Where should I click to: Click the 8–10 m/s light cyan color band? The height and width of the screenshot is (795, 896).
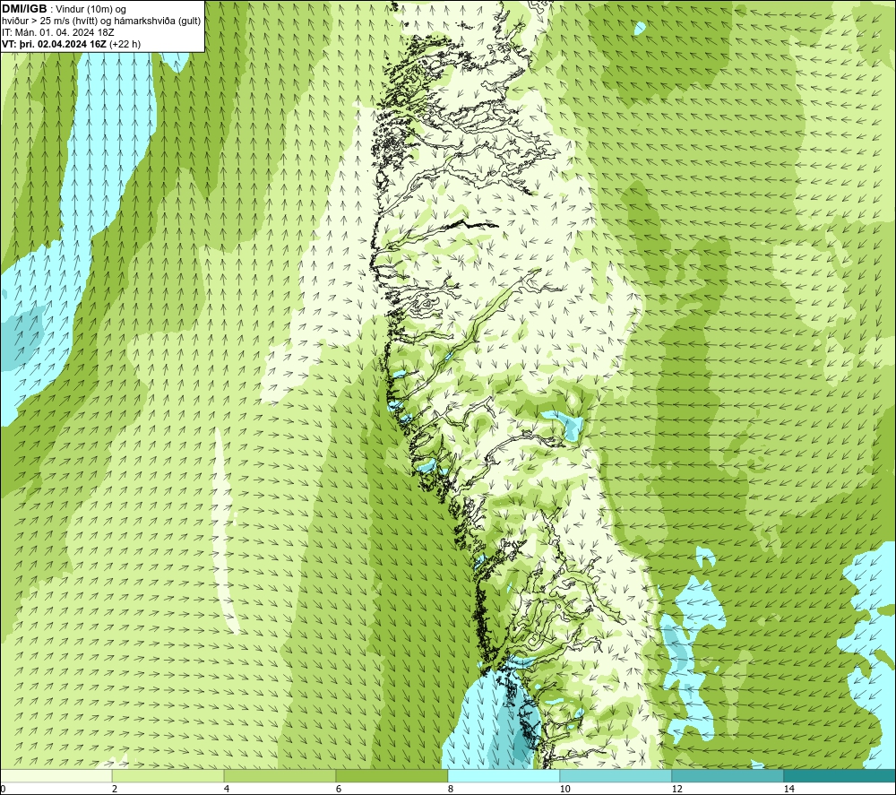coord(504,776)
